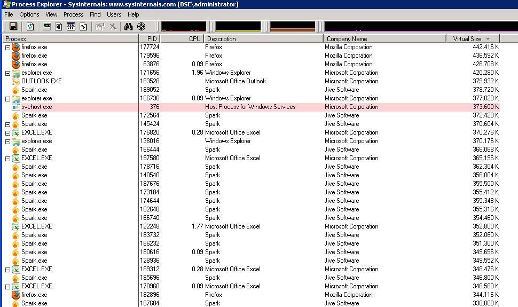Collapse the EXCEL.EXE 176820 tree node

click(7, 133)
